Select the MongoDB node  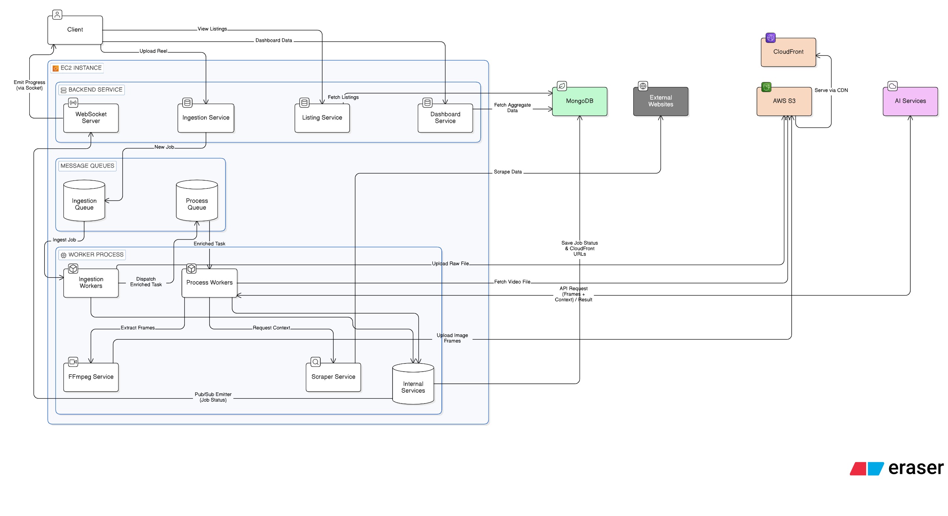[x=580, y=101]
